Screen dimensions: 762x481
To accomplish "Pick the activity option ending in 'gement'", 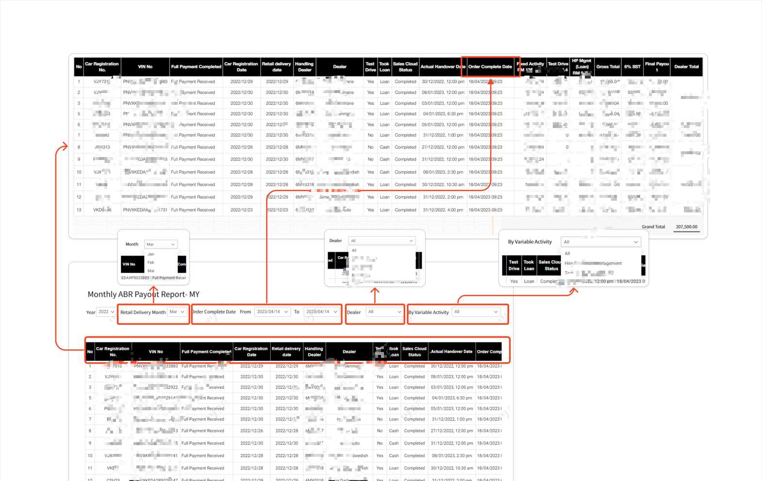I will coord(593,263).
